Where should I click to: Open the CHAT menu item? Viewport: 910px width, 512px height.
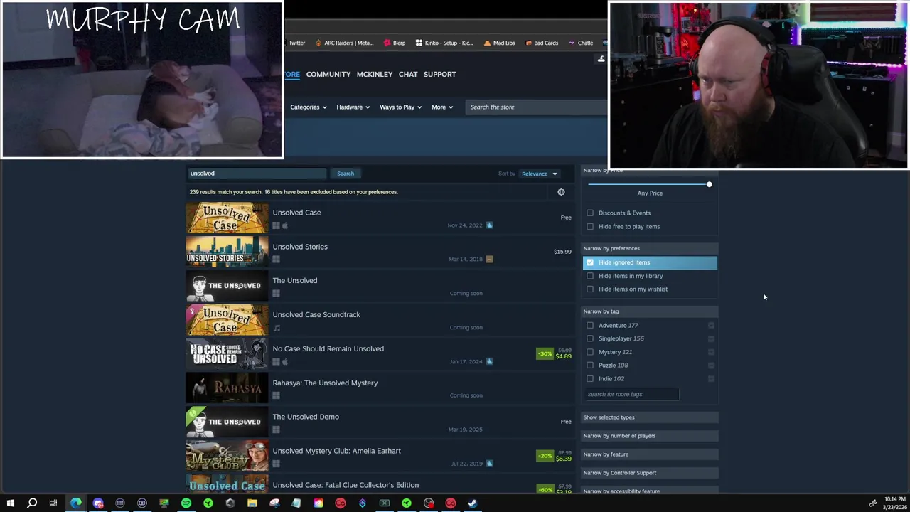408,74
